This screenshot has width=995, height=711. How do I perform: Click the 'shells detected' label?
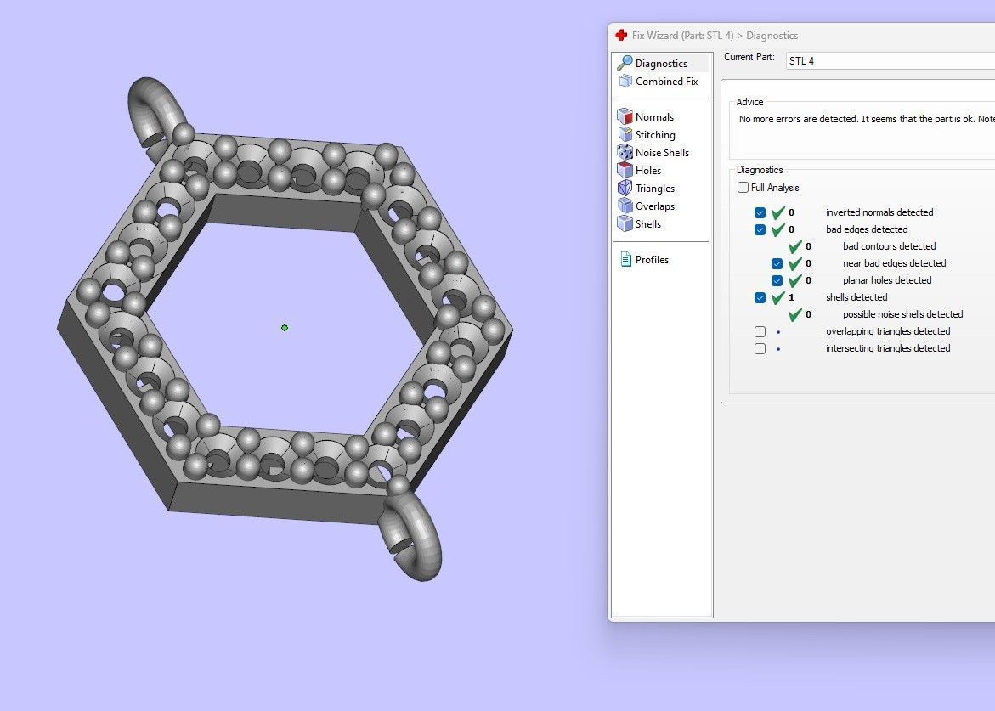click(x=856, y=296)
